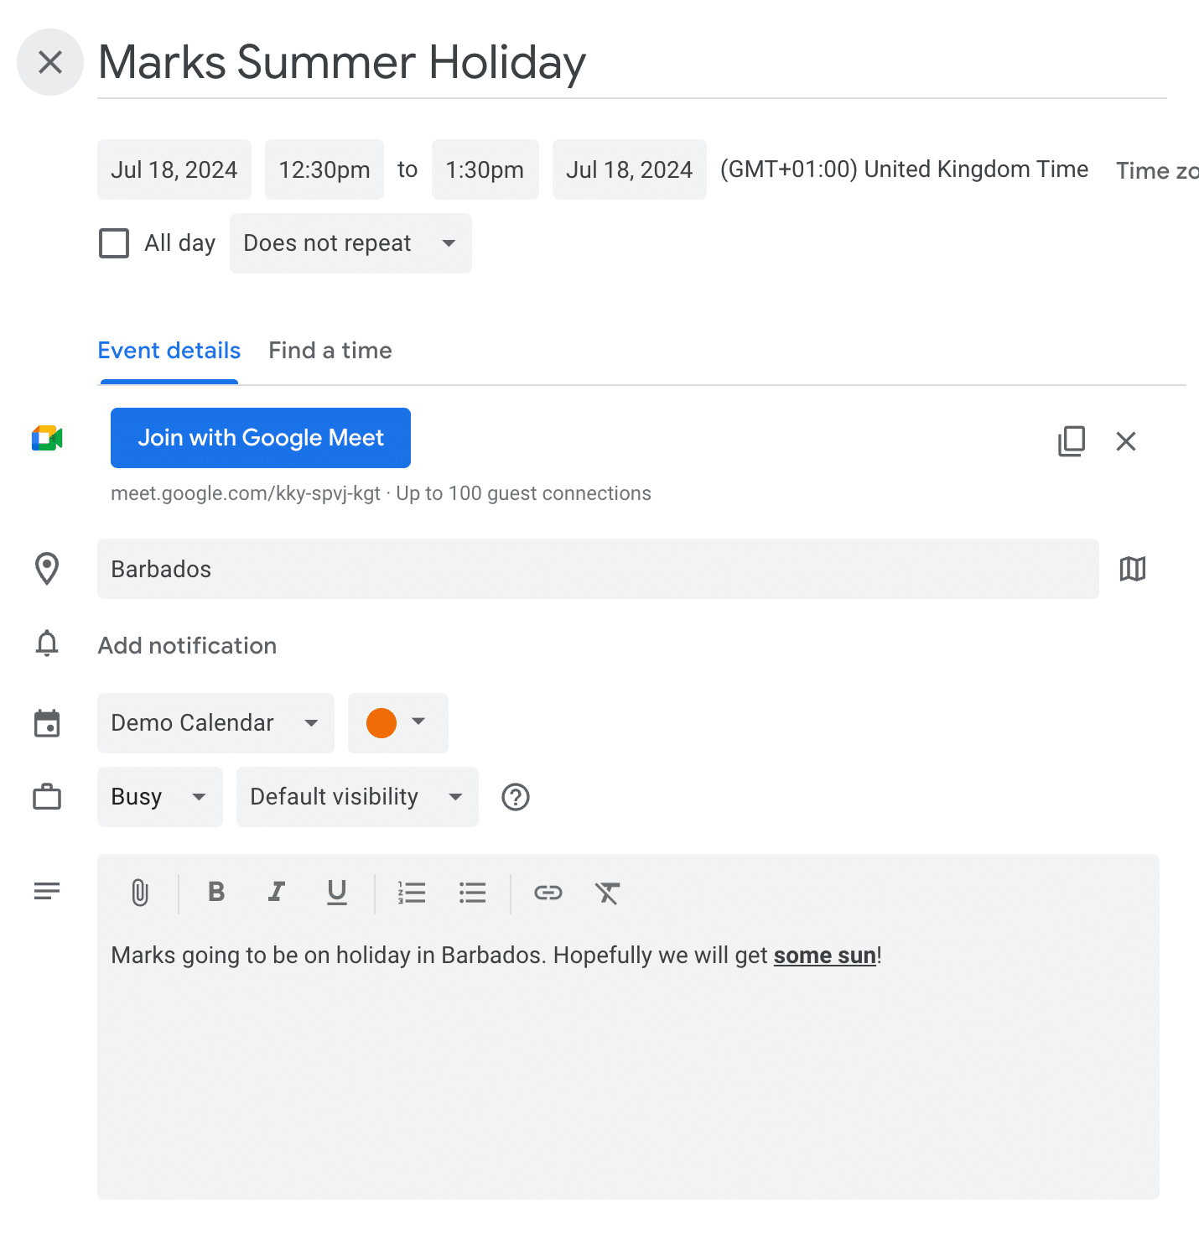Enable the All day checkbox
The height and width of the screenshot is (1250, 1199).
(114, 242)
